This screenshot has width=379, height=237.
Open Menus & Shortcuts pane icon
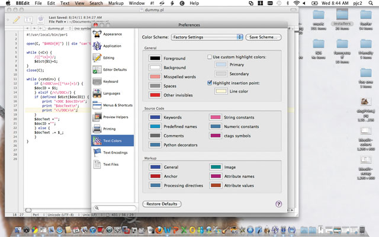97,105
